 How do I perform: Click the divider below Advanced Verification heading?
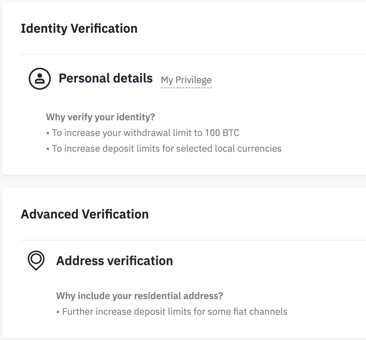[189, 240]
